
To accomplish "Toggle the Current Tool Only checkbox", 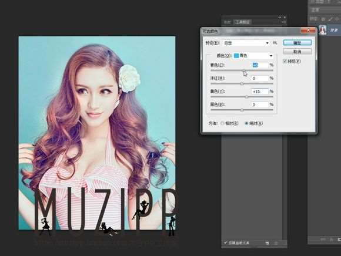I will pyautogui.click(x=226, y=242).
